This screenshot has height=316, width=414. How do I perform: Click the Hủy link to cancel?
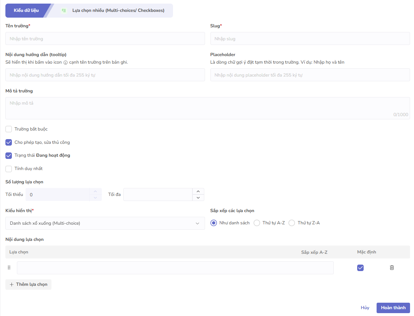(x=365, y=308)
